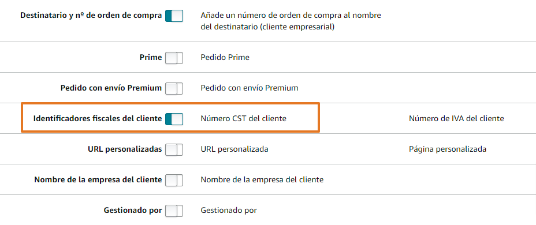Click the 'Añade un número de orden' description
536x225 pixels.
click(291, 21)
